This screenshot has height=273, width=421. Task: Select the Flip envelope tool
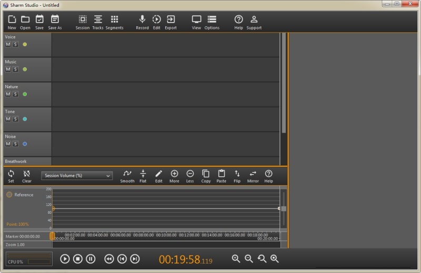pyautogui.click(x=237, y=174)
